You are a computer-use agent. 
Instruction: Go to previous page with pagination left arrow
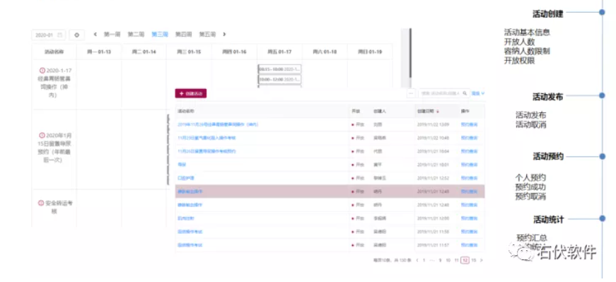pos(417,260)
